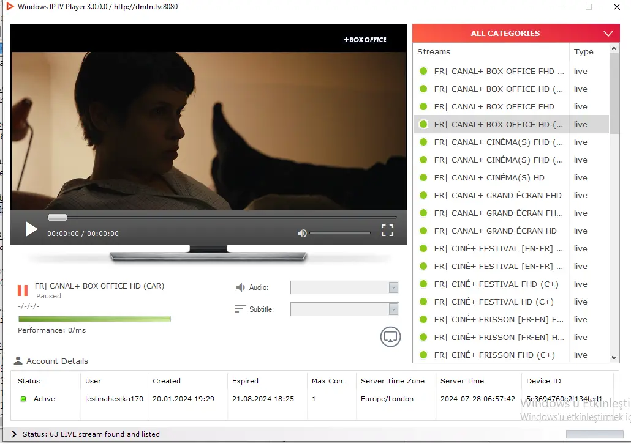
Task: Mute audio using the speaker icon in player
Action: 302,233
